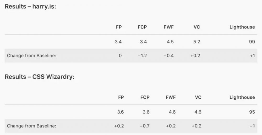Click the −1.2 FCP change cell
The height and width of the screenshot is (135, 262).
click(142, 55)
